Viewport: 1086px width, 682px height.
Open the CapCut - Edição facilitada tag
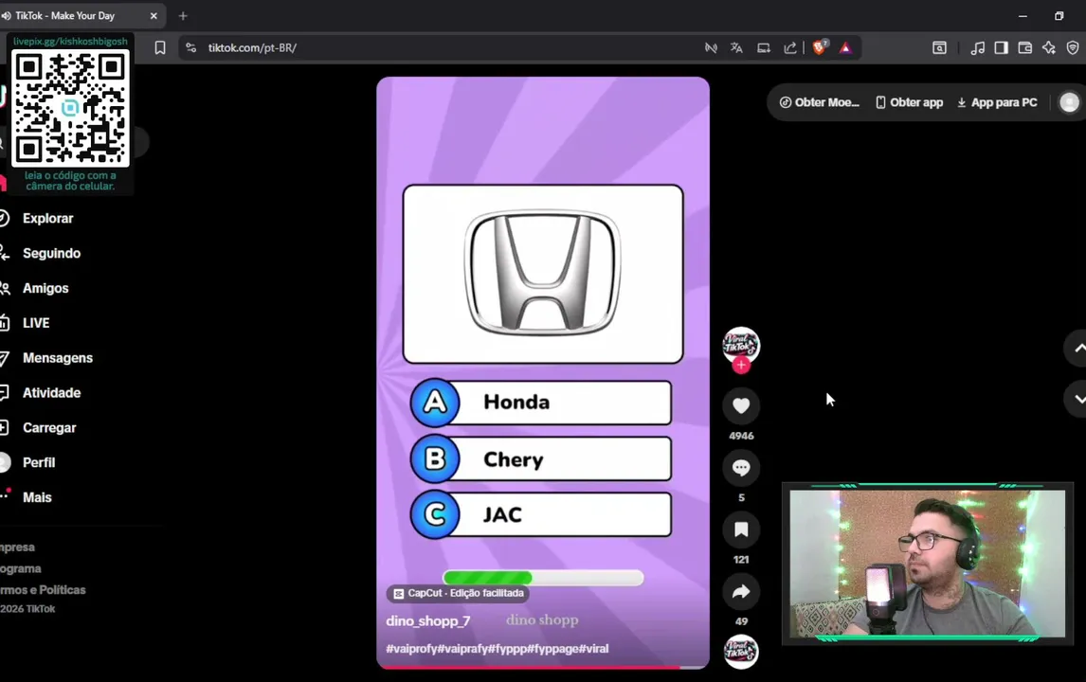coord(458,593)
